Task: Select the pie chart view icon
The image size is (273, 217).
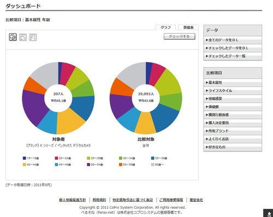Action: click(x=13, y=37)
